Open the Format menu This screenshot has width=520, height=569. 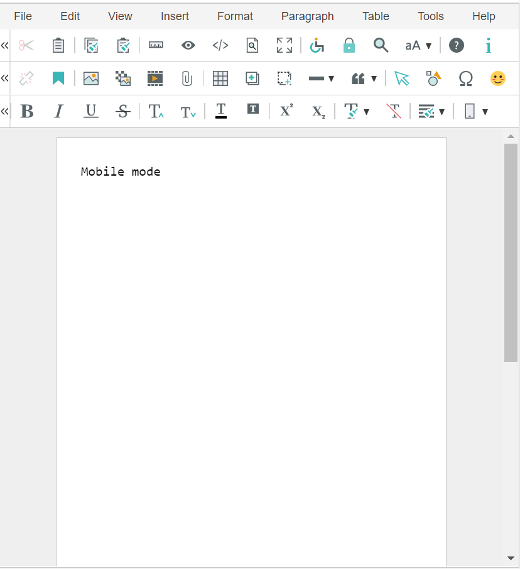pyautogui.click(x=235, y=16)
